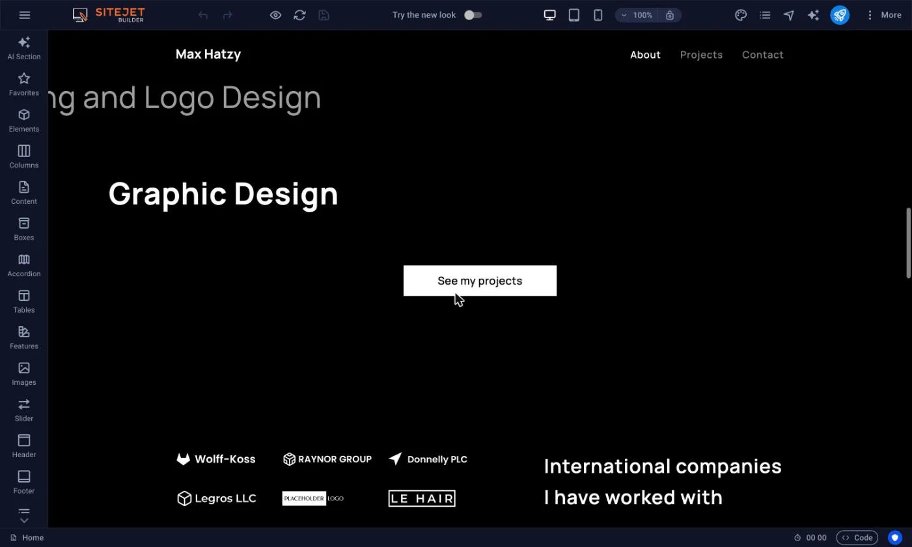Open the Code editor button

tap(857, 538)
